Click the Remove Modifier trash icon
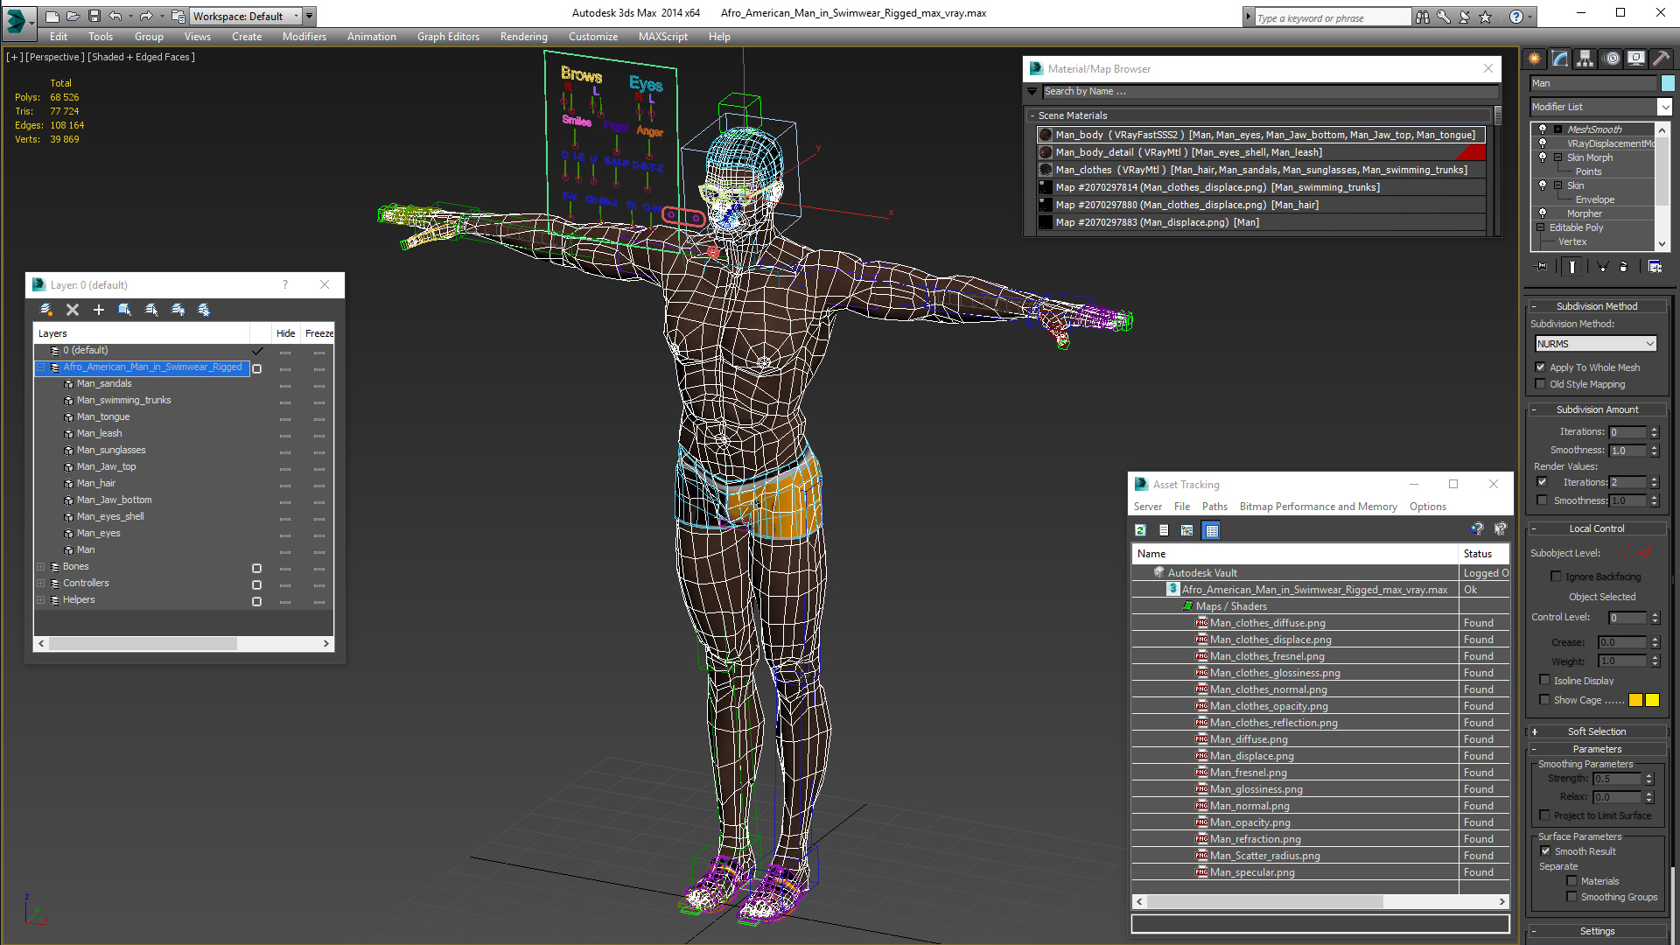Image resolution: width=1680 pixels, height=945 pixels. pos(1624,267)
